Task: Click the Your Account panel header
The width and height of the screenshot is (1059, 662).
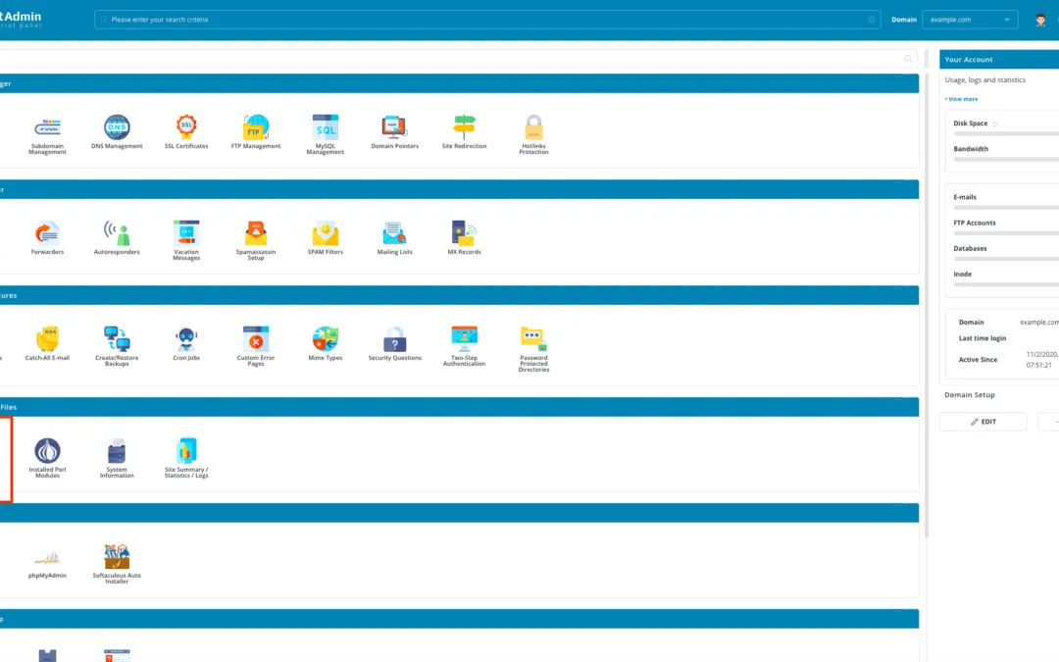Action: [998, 59]
